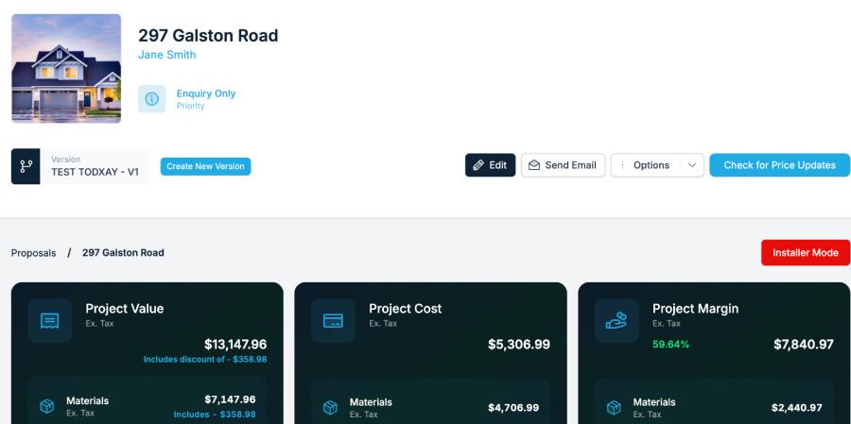This screenshot has height=424, width=851.
Task: Click the Send Email button
Action: (x=563, y=165)
